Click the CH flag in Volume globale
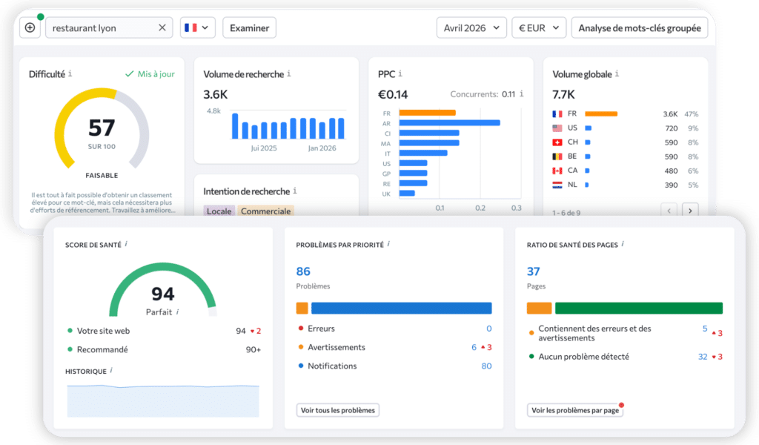The height and width of the screenshot is (445, 759). click(557, 142)
